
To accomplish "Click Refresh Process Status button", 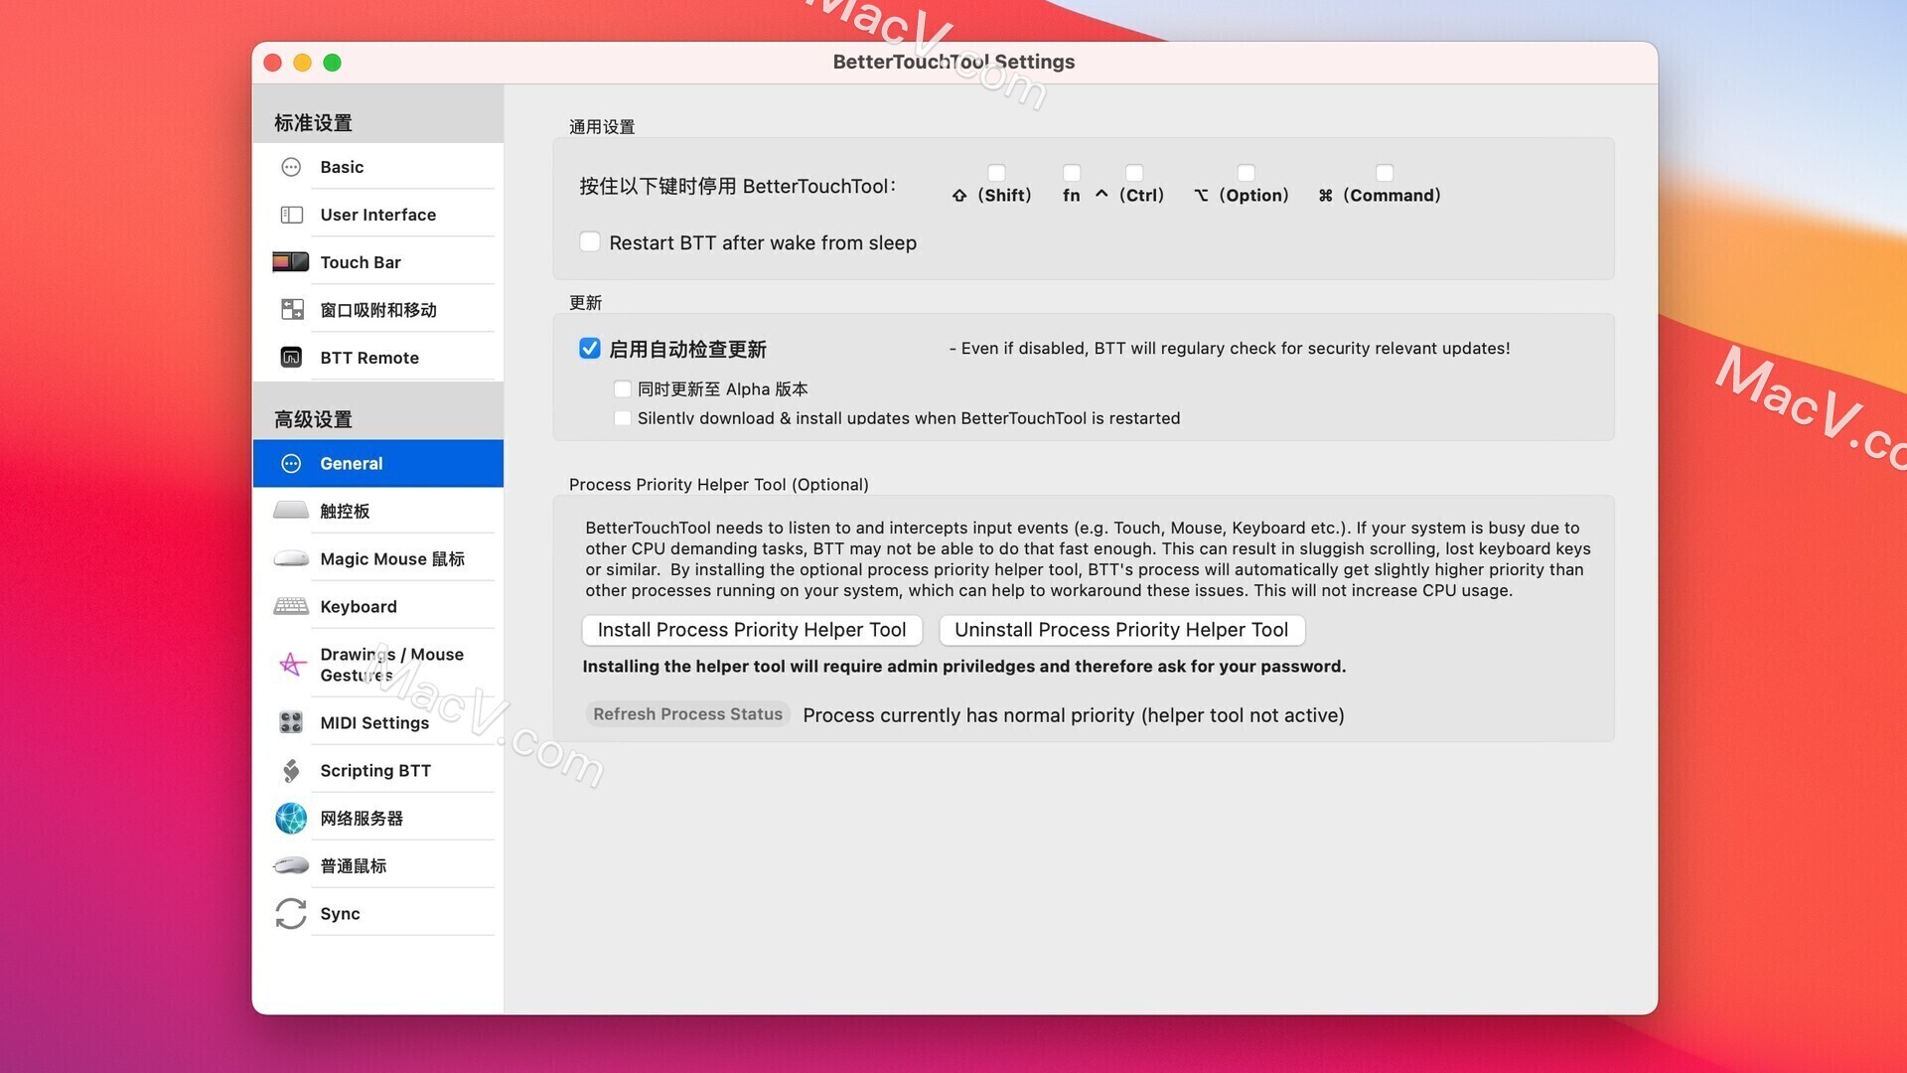I will tap(687, 714).
